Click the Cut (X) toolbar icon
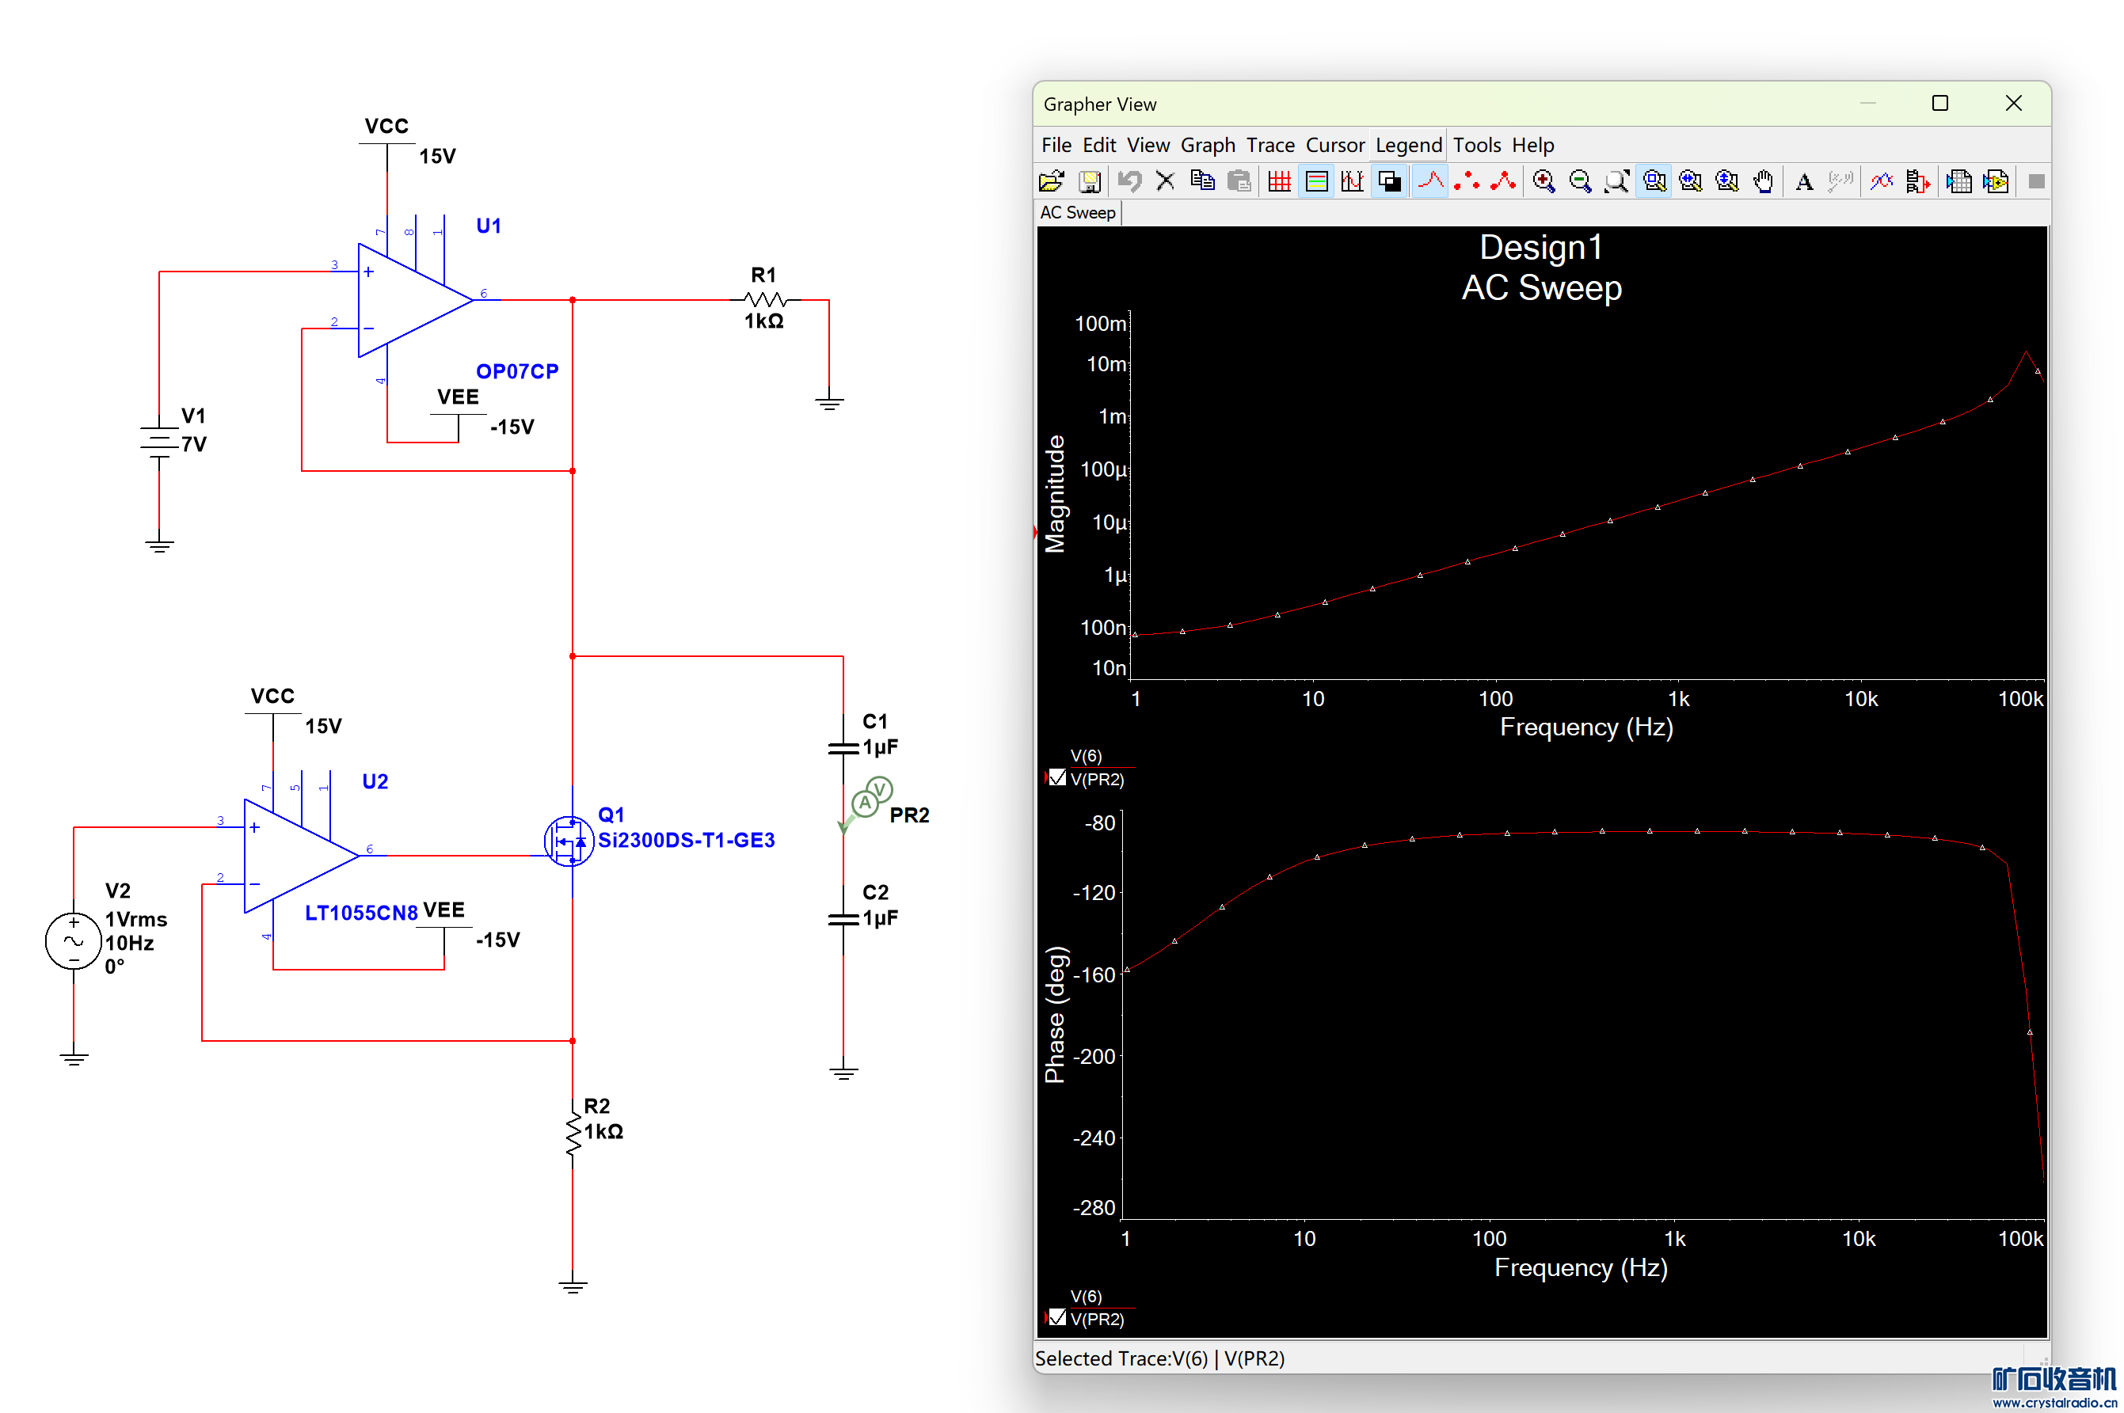The image size is (2124, 1413). coord(1165,182)
